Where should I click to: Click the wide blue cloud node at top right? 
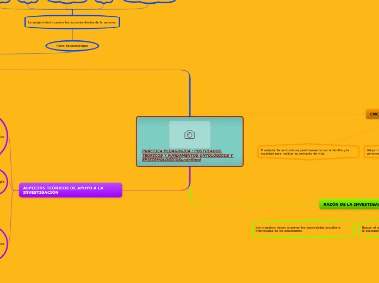pyautogui.click(x=150, y=1)
